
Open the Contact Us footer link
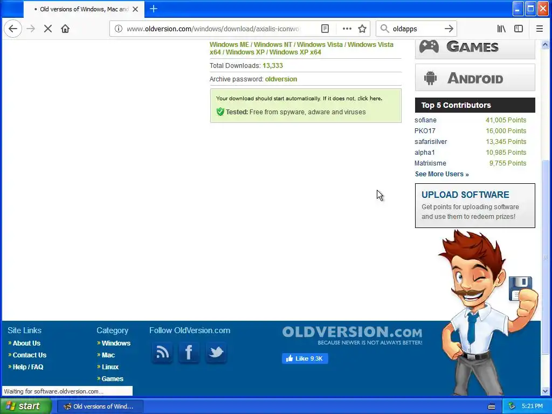pyautogui.click(x=30, y=355)
